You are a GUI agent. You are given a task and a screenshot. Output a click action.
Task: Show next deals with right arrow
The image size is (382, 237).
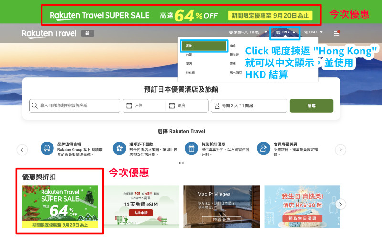coord(340,204)
